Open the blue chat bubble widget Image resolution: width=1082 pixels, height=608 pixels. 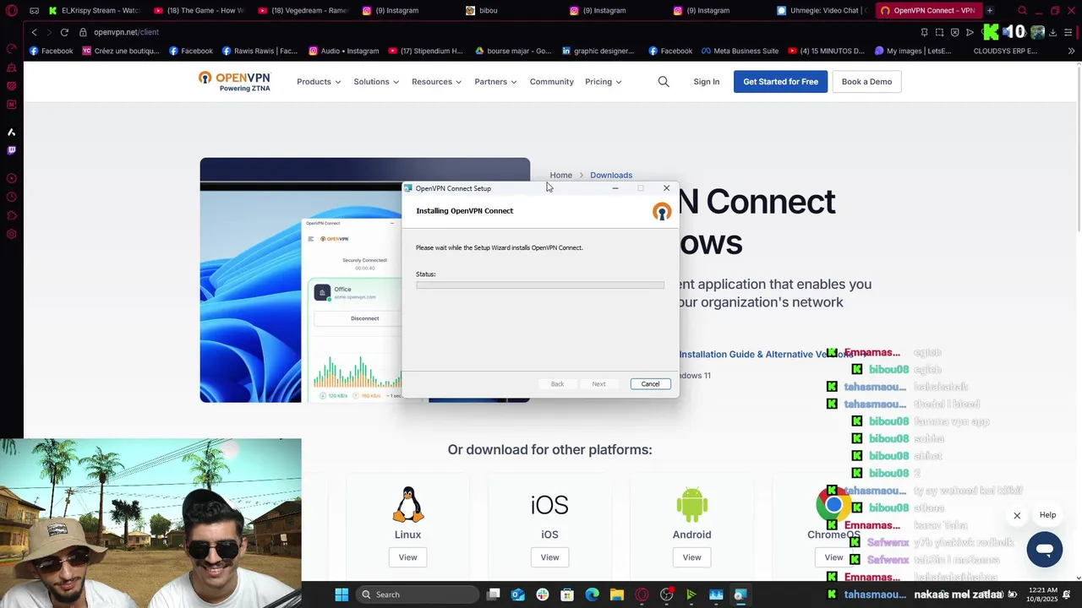coord(1045,550)
